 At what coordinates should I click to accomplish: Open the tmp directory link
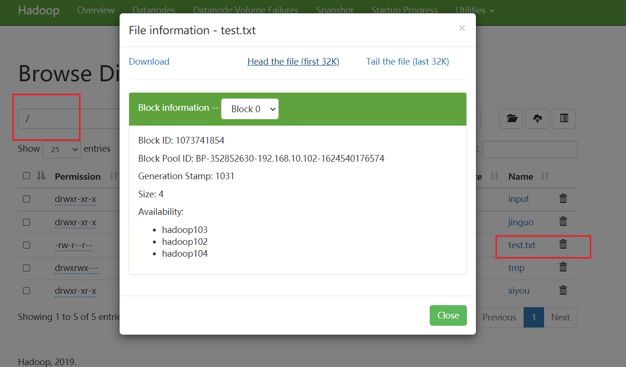tap(516, 268)
